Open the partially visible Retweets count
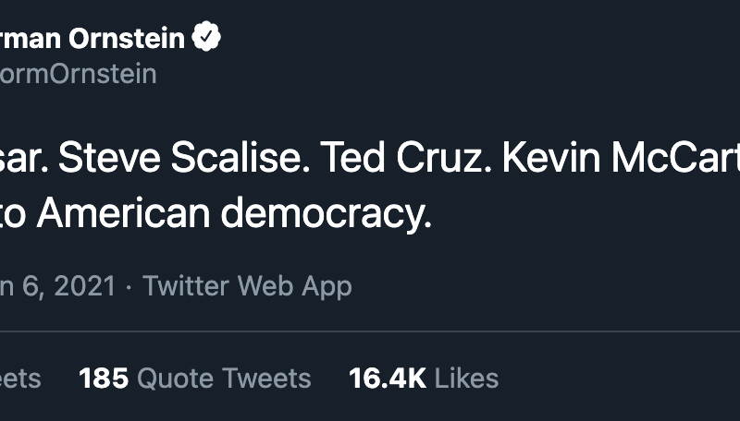The width and height of the screenshot is (740, 421). tap(20, 378)
